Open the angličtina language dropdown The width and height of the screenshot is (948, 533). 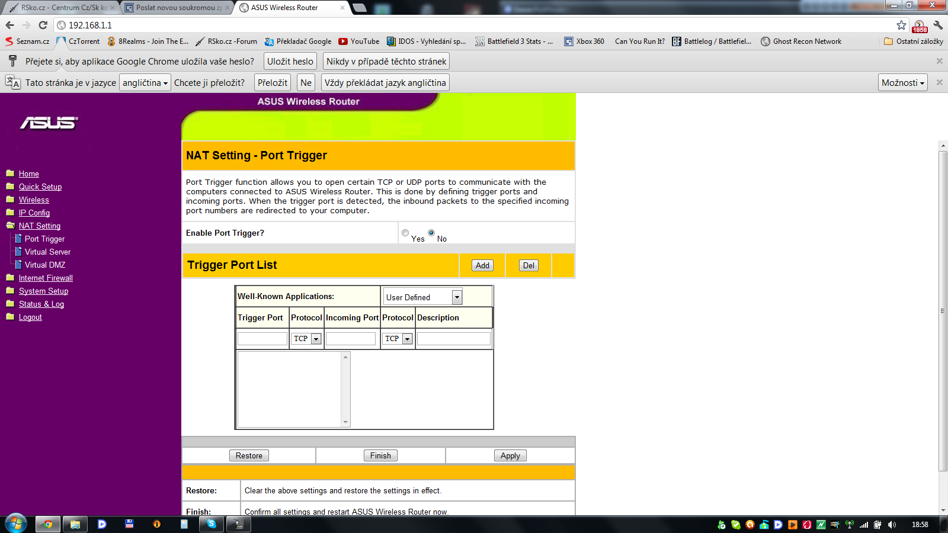click(145, 83)
